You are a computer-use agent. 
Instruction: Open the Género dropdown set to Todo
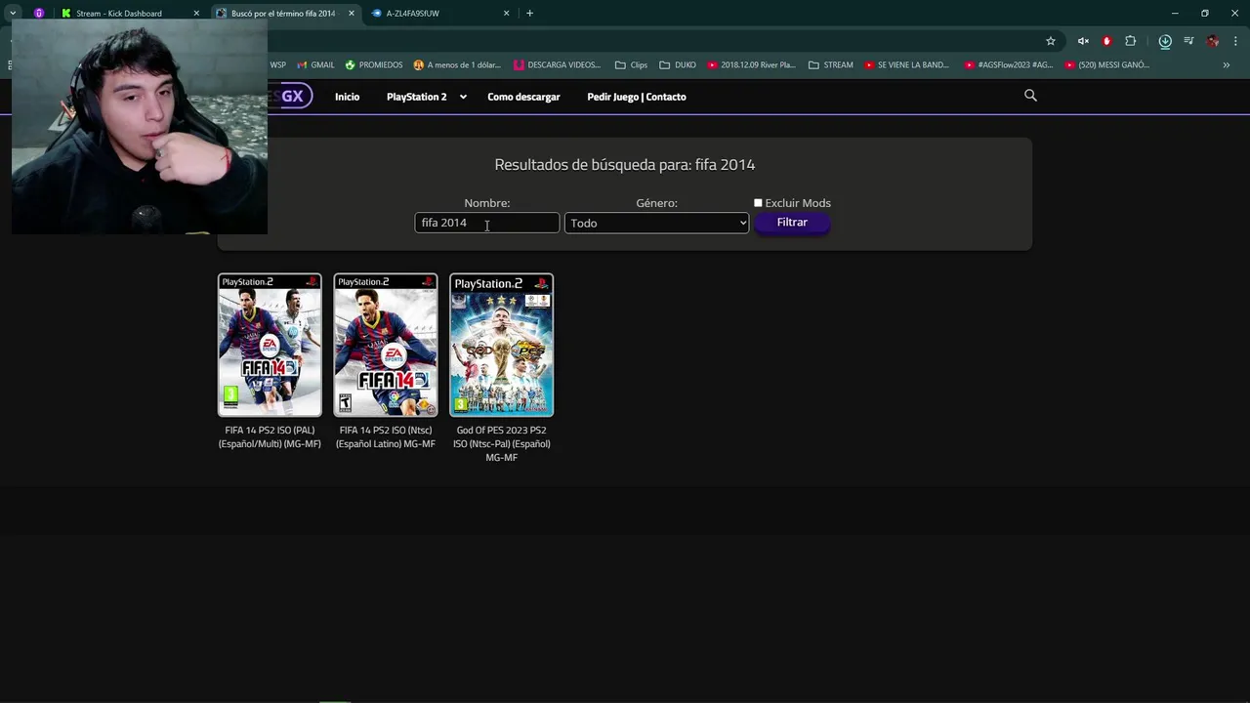[x=656, y=223]
